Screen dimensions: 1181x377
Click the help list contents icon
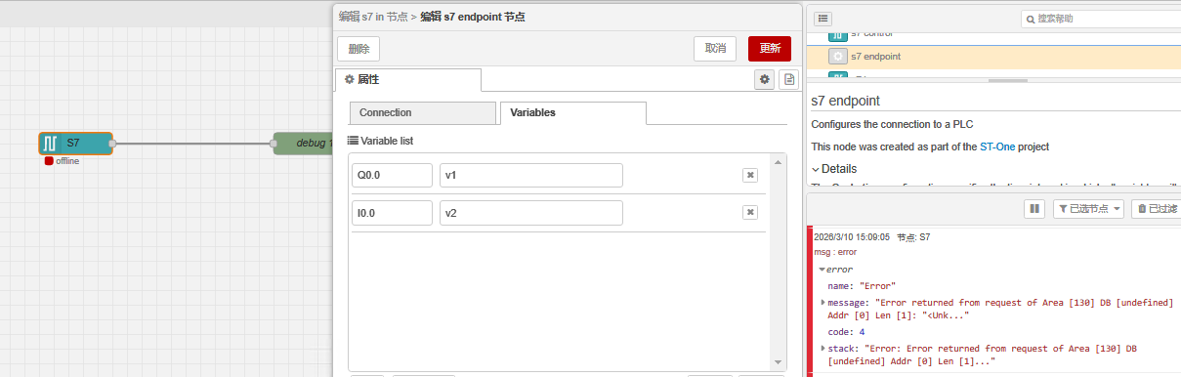click(x=823, y=19)
